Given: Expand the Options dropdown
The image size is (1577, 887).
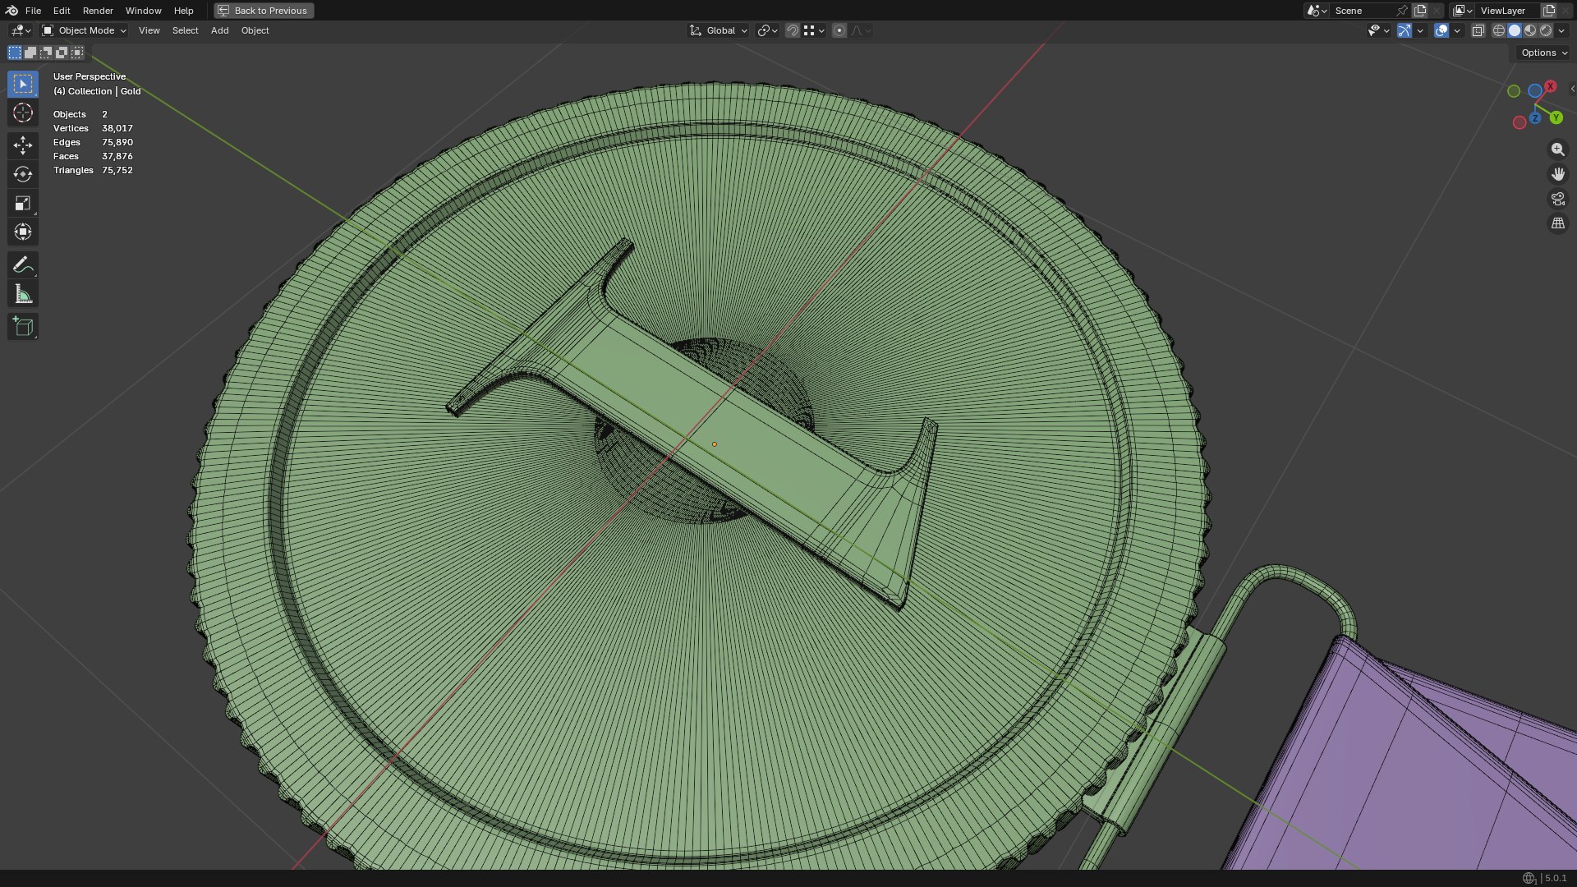Looking at the screenshot, I should [x=1544, y=53].
